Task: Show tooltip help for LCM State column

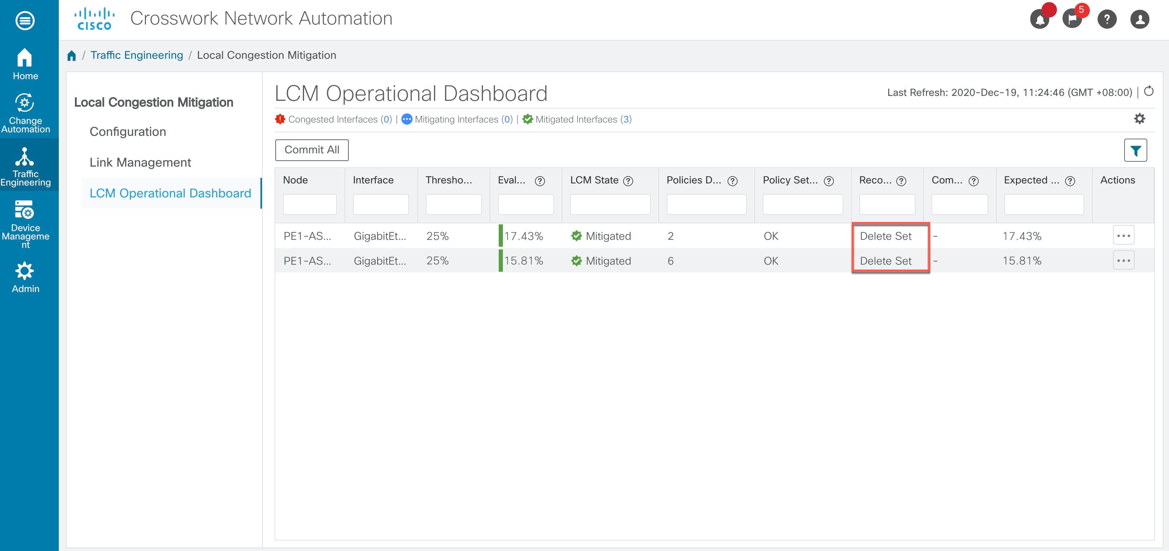Action: click(x=628, y=181)
